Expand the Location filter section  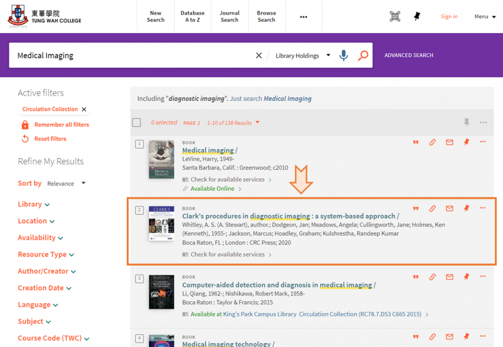36,221
